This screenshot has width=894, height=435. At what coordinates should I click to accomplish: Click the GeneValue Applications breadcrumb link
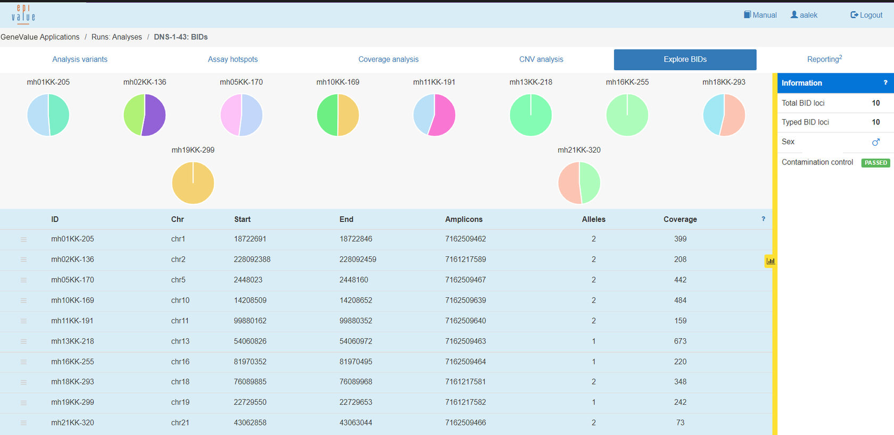click(40, 37)
